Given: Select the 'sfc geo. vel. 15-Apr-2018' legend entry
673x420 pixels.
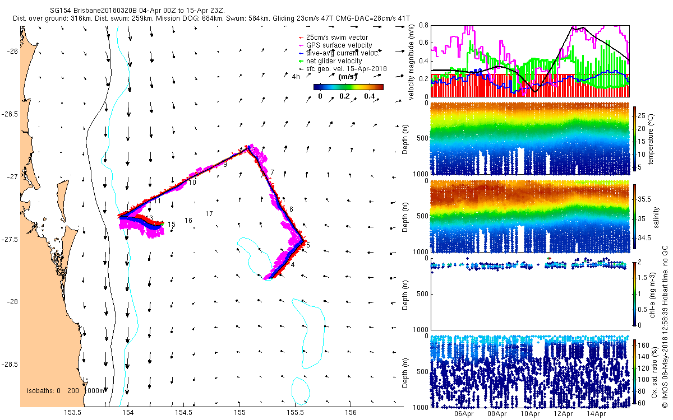Looking at the screenshot, I should click(343, 68).
